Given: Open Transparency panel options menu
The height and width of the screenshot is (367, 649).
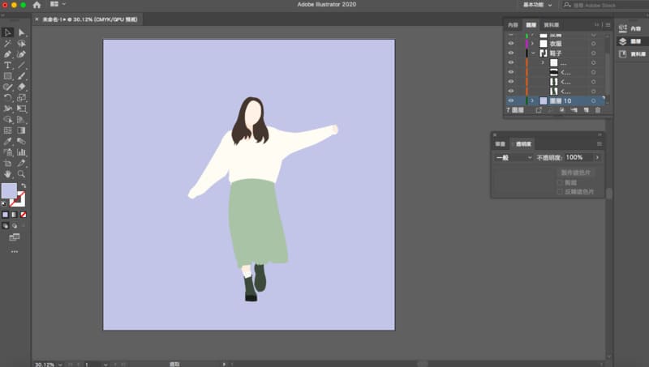Looking at the screenshot, I should (x=599, y=144).
